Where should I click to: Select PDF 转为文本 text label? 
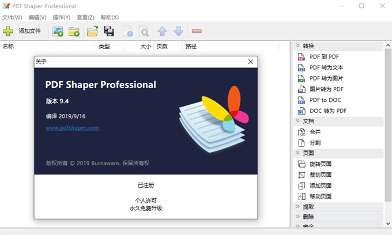point(326,67)
